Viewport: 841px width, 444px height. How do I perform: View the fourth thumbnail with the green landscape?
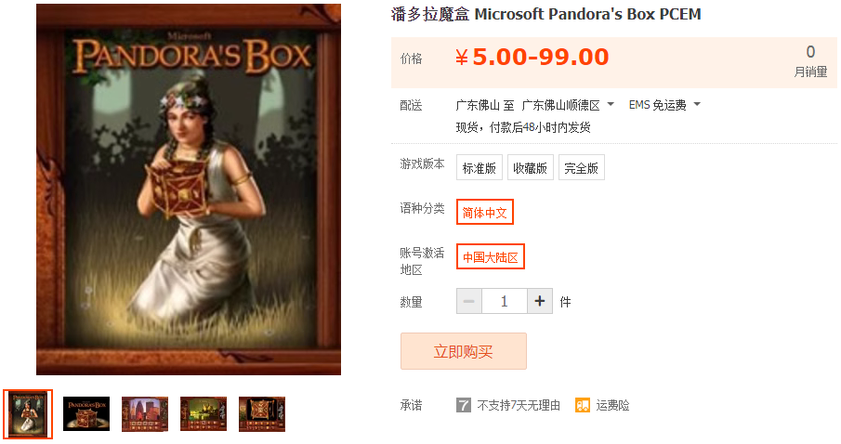coord(204,414)
